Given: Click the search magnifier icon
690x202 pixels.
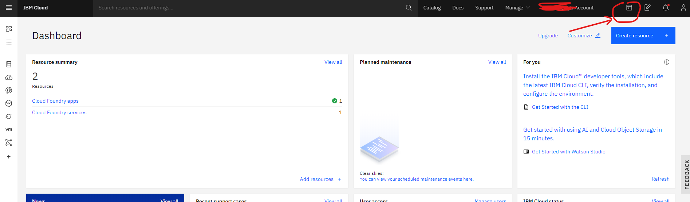Looking at the screenshot, I should point(409,8).
